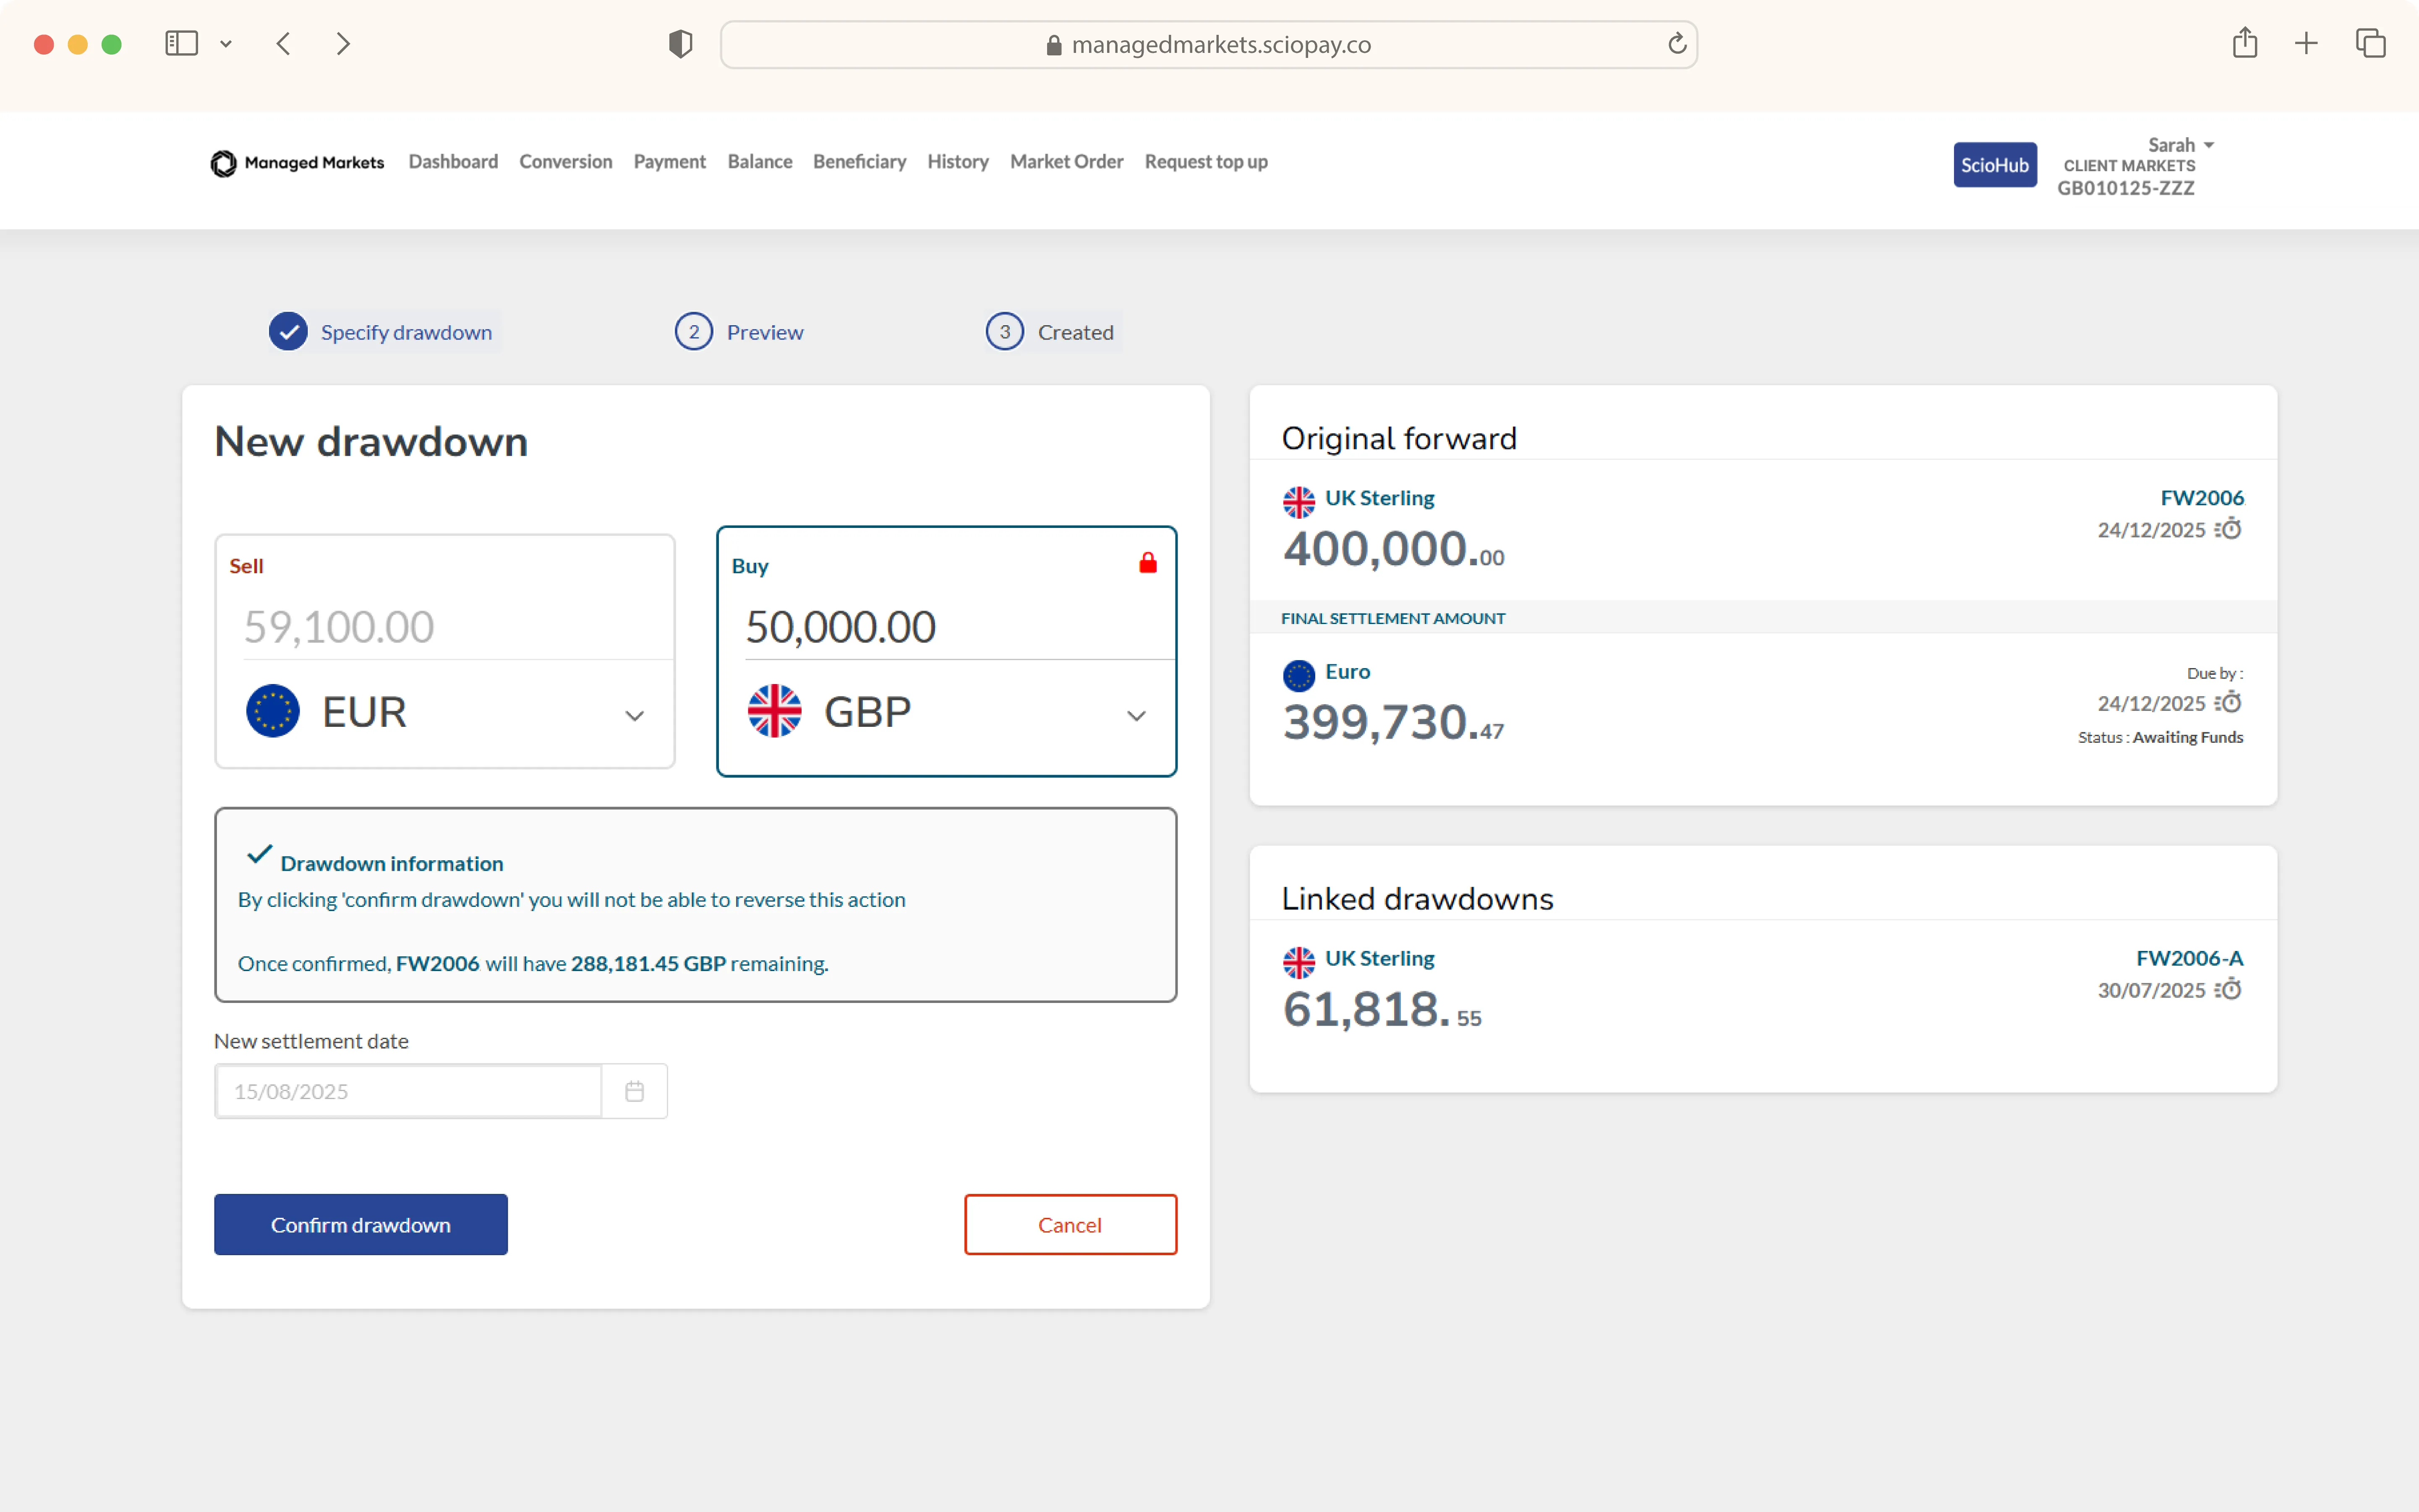Image resolution: width=2419 pixels, height=1512 pixels.
Task: Click the red lock icon in Buy box
Action: 1147,563
